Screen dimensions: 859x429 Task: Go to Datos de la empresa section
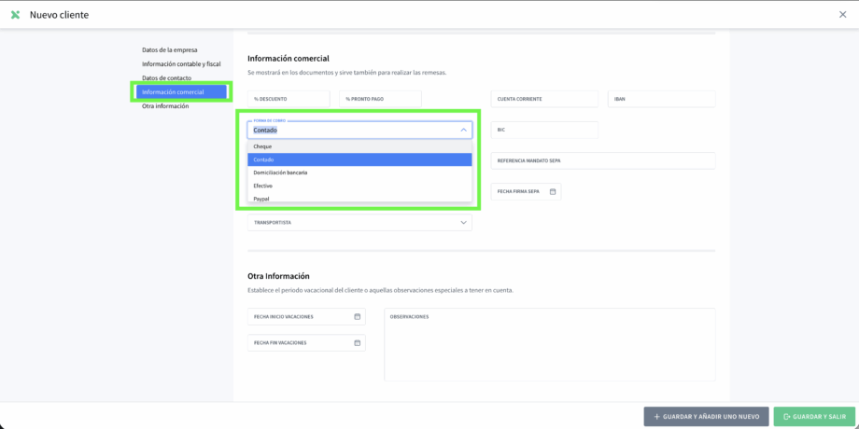pyautogui.click(x=170, y=50)
